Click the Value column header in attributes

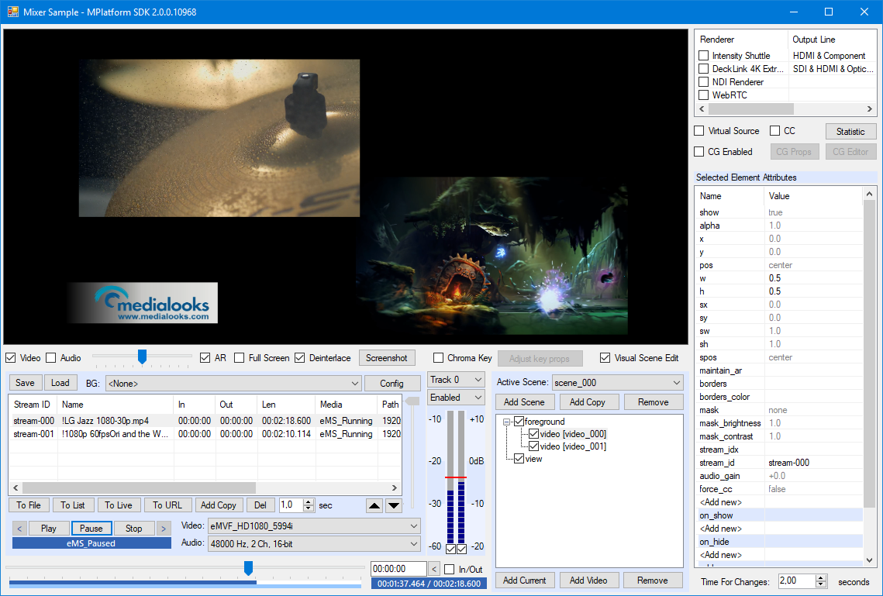click(813, 196)
